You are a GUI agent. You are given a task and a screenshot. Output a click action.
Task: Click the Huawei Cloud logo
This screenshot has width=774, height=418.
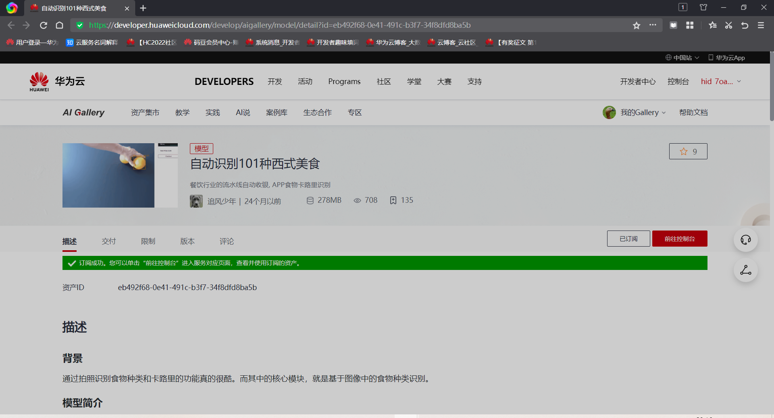tap(57, 82)
